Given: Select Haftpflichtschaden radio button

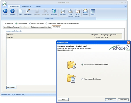Looking at the screenshot, I should (x=30, y=24).
